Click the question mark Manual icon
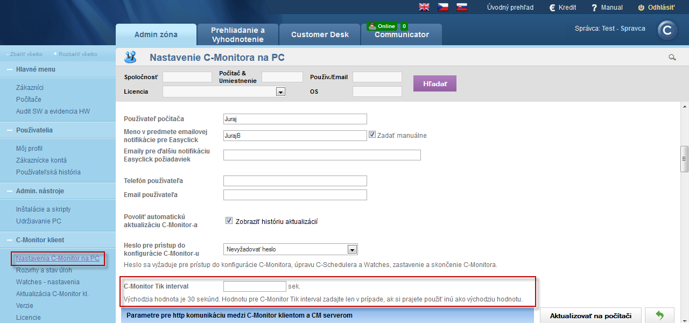The width and height of the screenshot is (689, 323). (x=594, y=8)
